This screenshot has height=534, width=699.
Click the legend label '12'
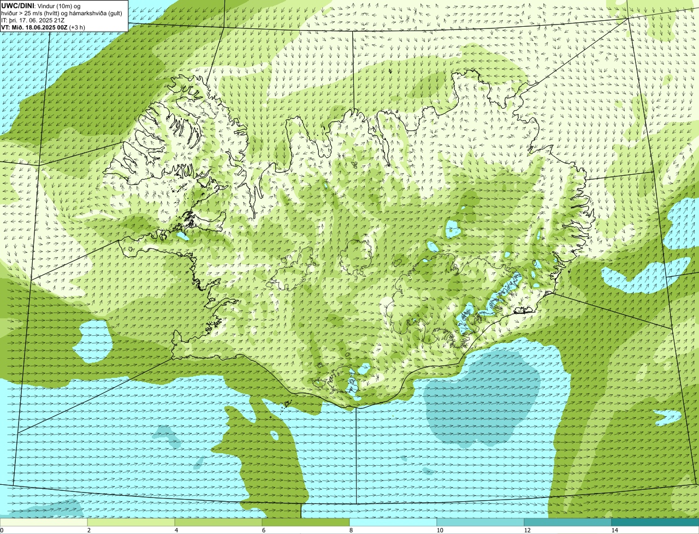point(527,530)
